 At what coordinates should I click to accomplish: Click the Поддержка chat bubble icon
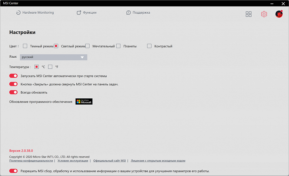click(129, 13)
